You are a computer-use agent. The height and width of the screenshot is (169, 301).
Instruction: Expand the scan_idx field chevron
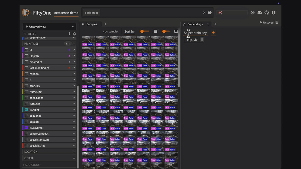pos(74,86)
